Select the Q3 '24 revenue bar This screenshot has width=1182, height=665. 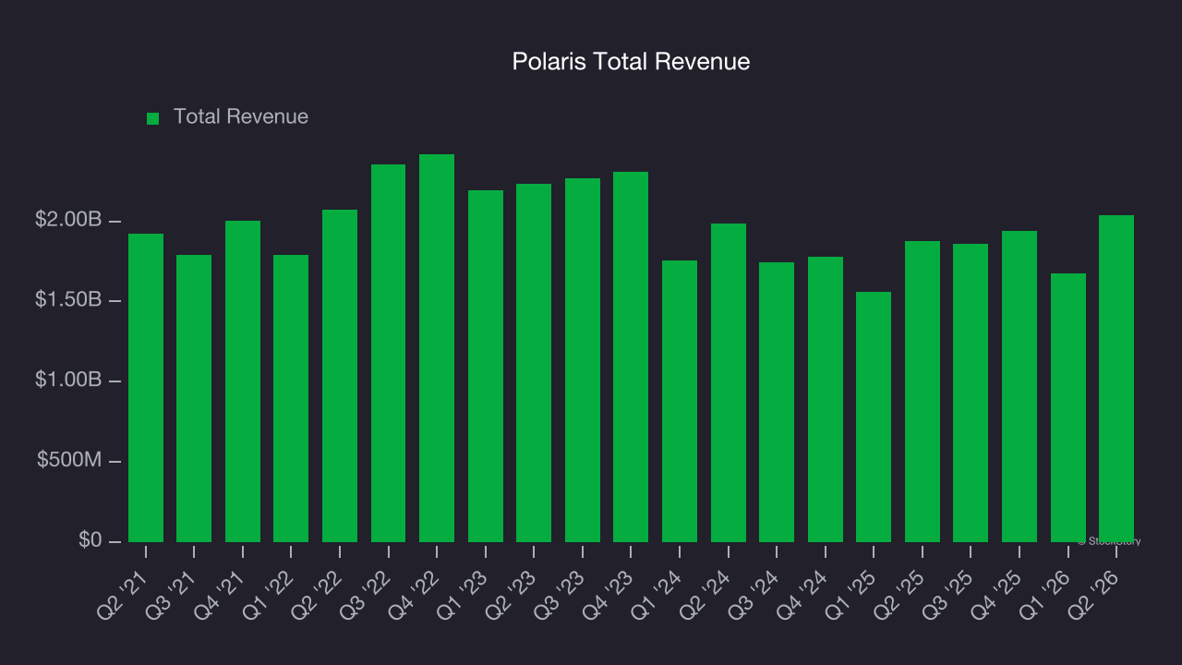[777, 402]
